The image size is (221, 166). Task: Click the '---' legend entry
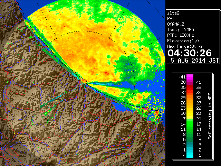(198, 77)
